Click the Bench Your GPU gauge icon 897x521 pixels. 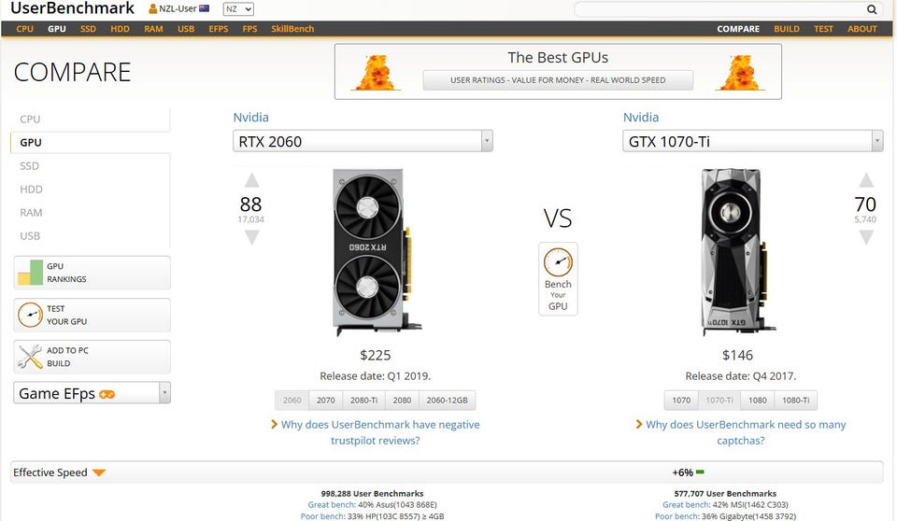point(558,262)
